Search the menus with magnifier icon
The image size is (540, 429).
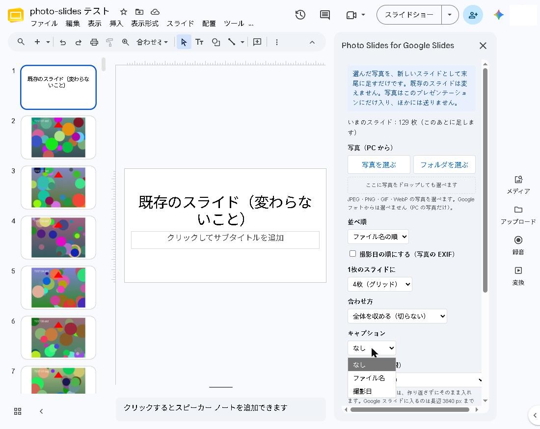tap(21, 42)
